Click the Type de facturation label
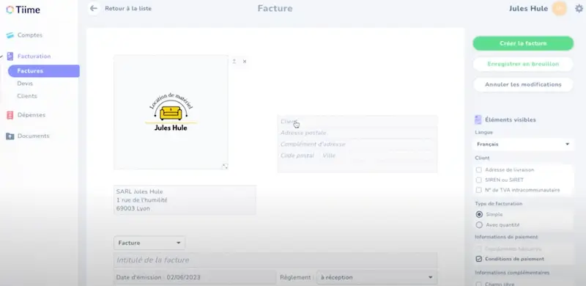Viewport: 586px width, 286px height. tap(499, 204)
